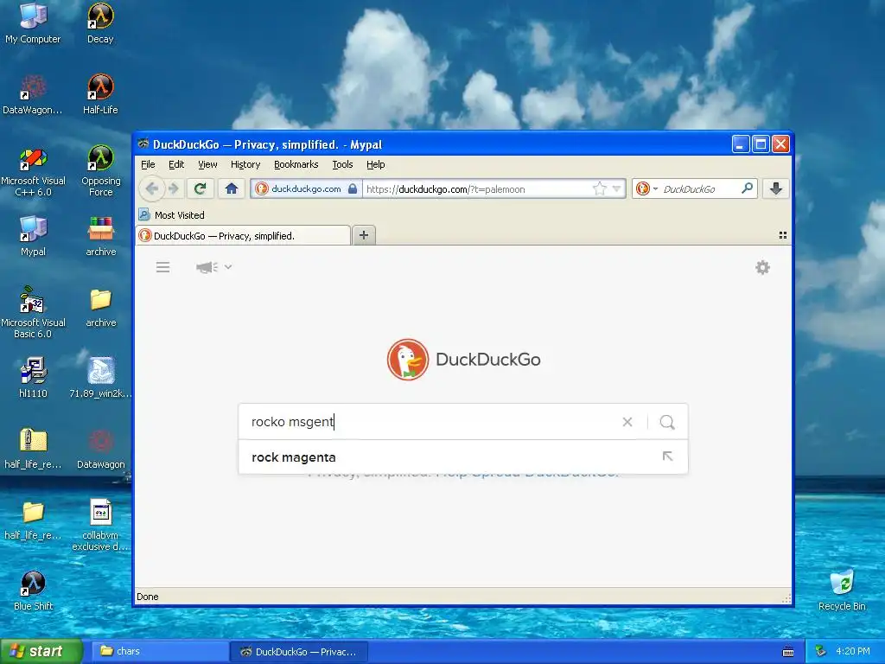Click the duckduckgo.com site identity label

tap(306, 188)
